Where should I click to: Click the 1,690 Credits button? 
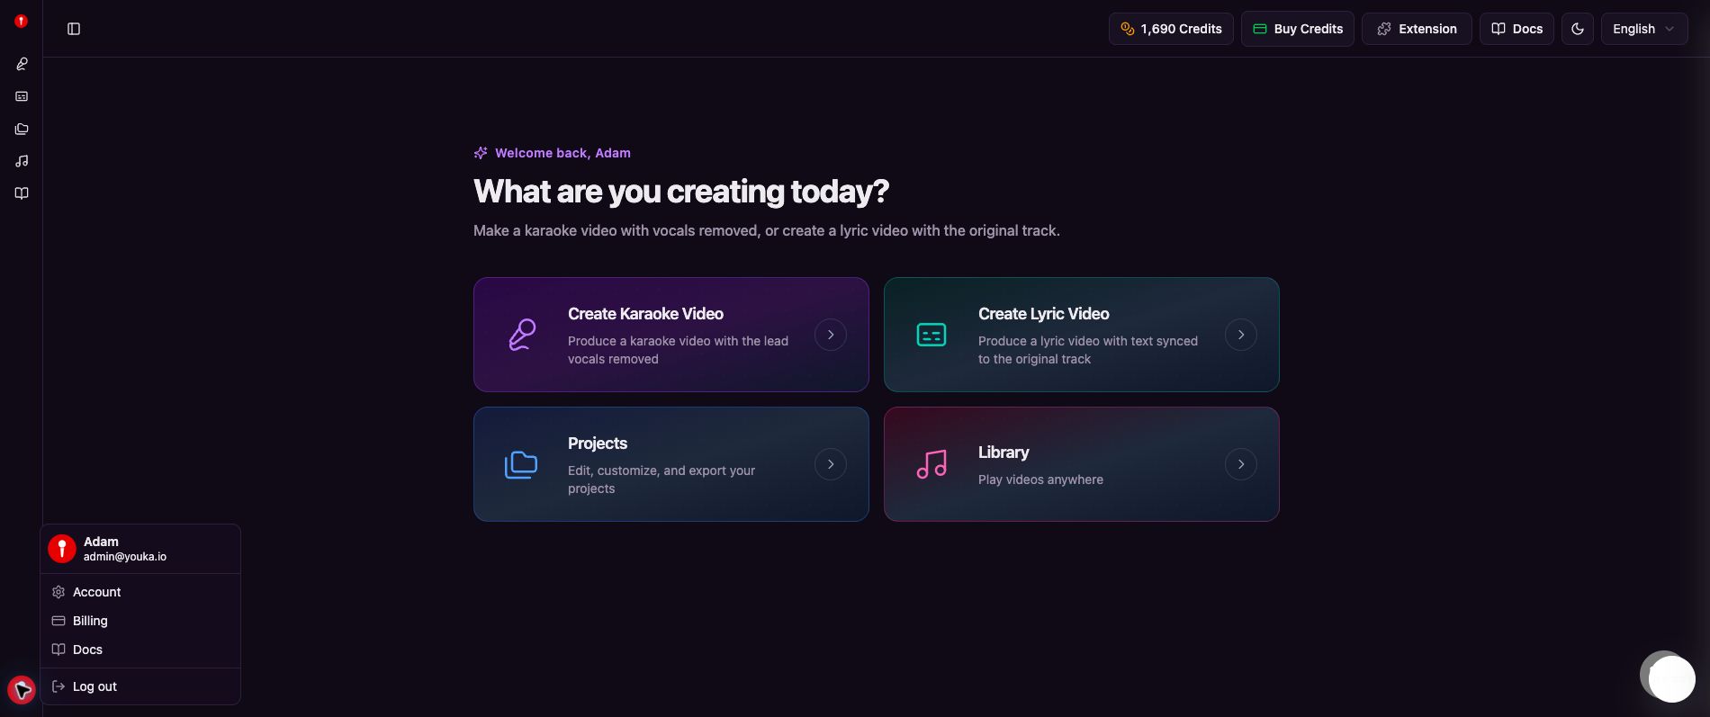pos(1171,29)
